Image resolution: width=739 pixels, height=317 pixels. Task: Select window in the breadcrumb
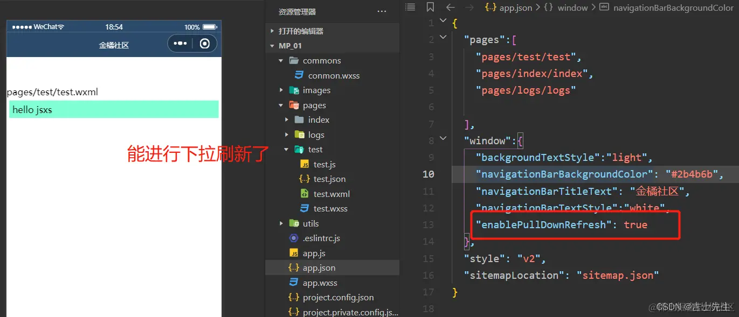572,8
